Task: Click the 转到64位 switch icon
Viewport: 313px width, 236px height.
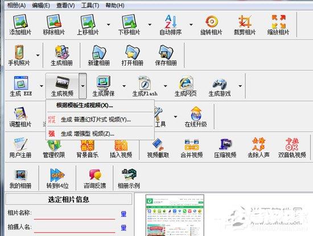Action: [x=57, y=178]
